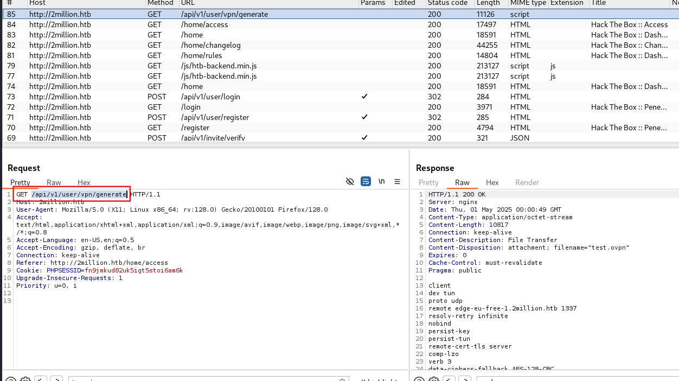The width and height of the screenshot is (679, 381).
Task: Open the Request panel hamburger menu
Action: tap(397, 181)
